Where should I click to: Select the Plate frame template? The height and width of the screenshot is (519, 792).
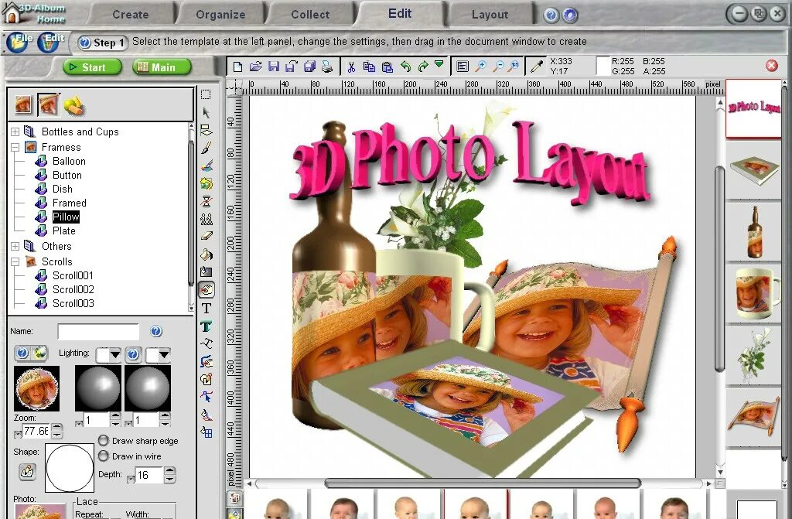point(63,230)
